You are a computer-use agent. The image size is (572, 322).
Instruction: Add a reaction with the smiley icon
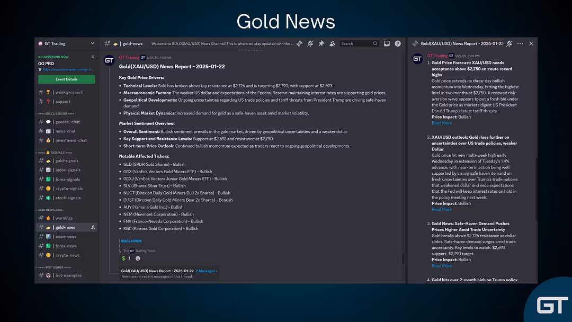pyautogui.click(x=138, y=258)
